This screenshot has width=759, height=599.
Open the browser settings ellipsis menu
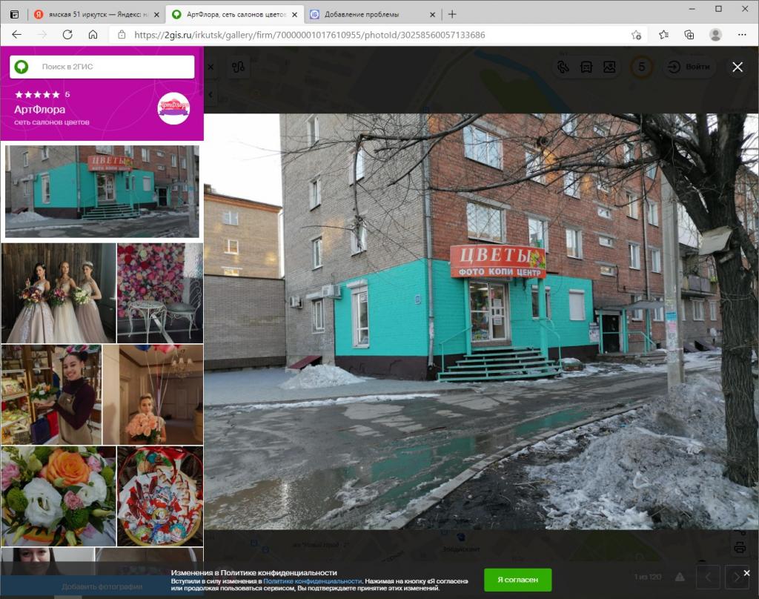742,35
